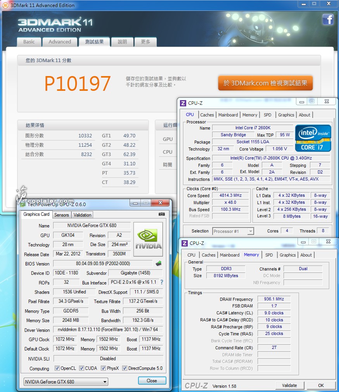The image size is (339, 392).
Task: Click the BIOS save chip icon in GPU-Z
Action: [159, 263]
